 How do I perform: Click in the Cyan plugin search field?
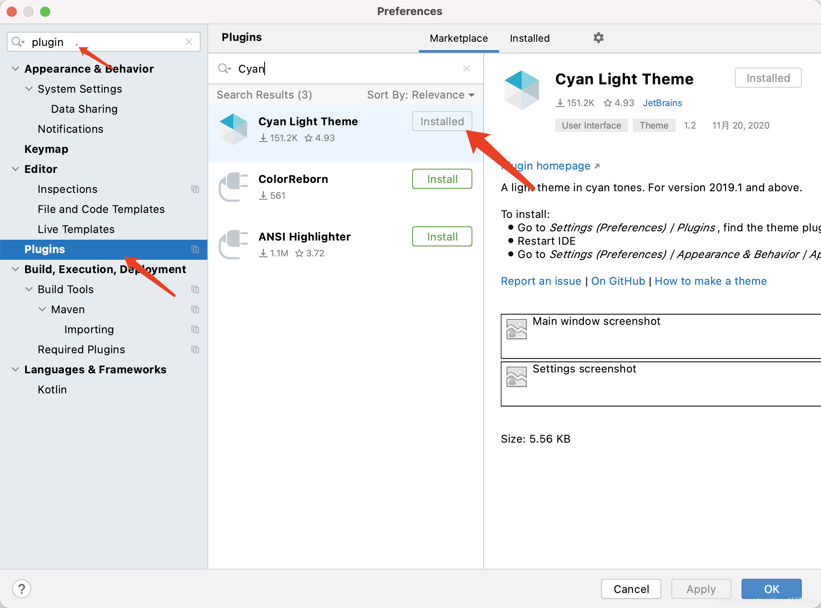[343, 68]
